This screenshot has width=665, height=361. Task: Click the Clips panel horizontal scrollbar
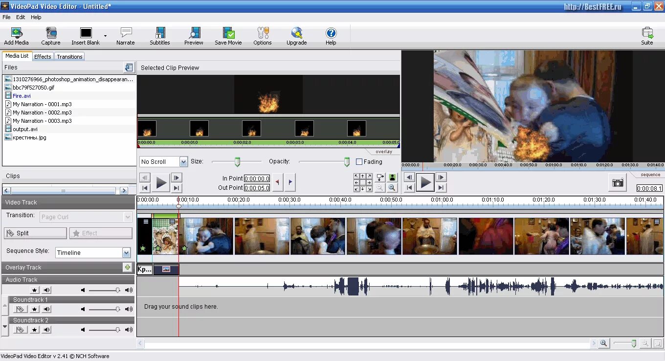click(65, 191)
